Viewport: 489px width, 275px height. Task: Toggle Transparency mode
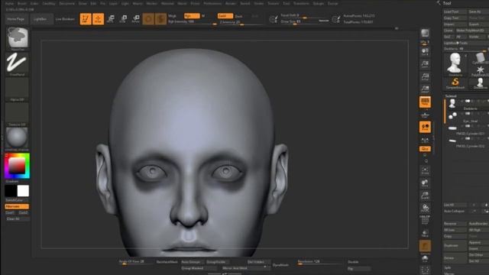425,234
